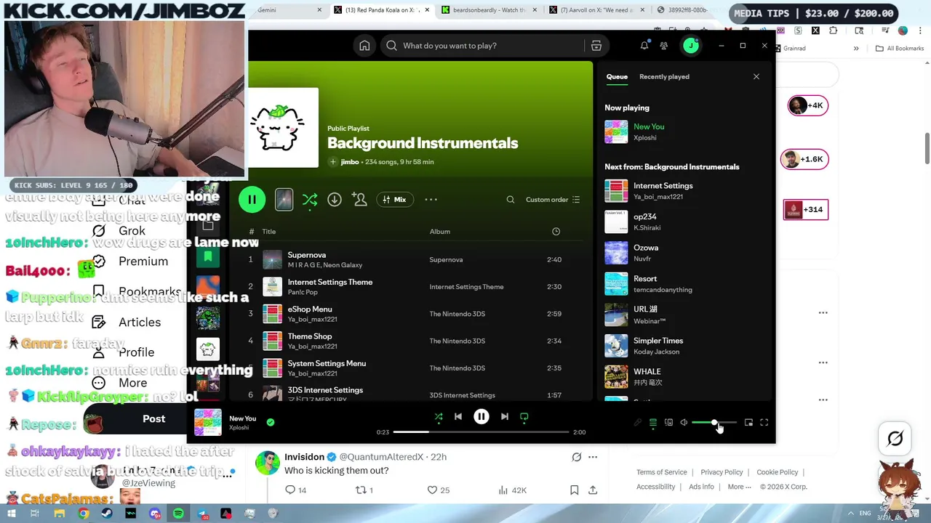931x523 pixels.
Task: Switch to Aarvoll on X browser tab
Action: [x=596, y=10]
